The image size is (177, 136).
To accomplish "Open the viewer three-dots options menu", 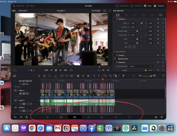I will click(110, 11).
